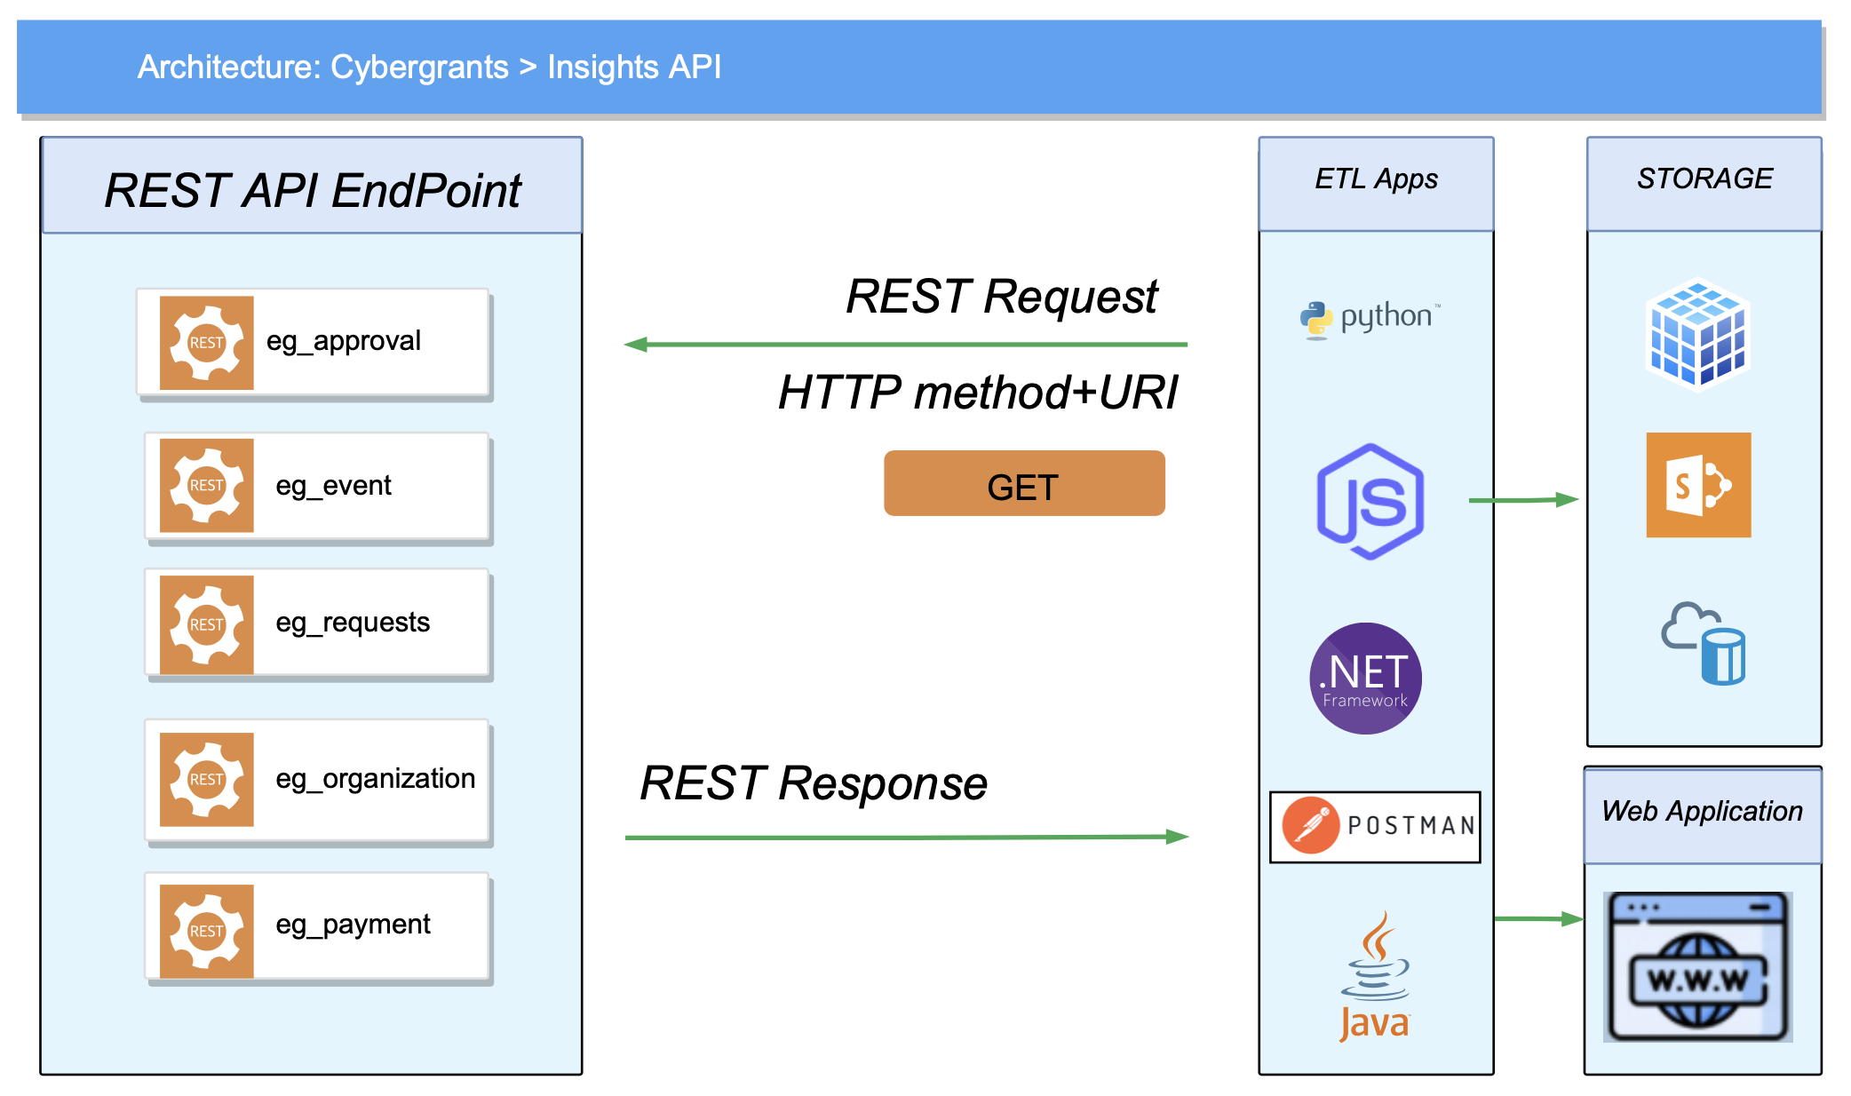Click the ETL Apps panel heading

coord(1376,180)
